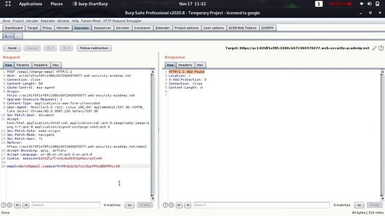Open the Window menu

(63, 21)
